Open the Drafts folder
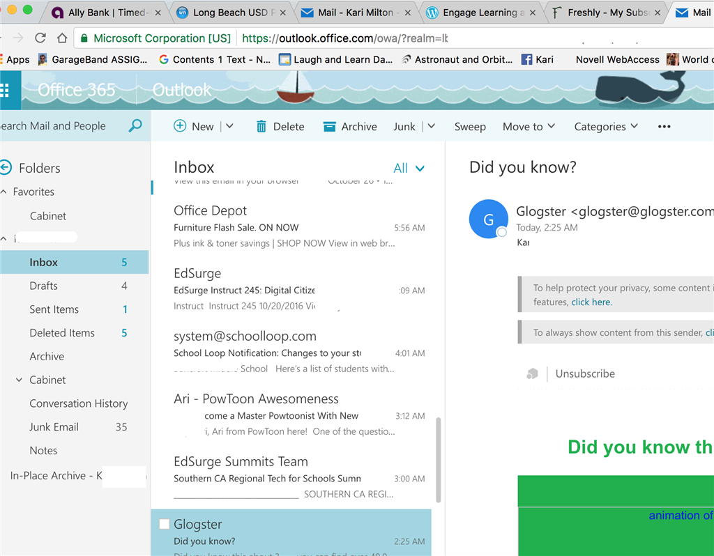The height and width of the screenshot is (556, 714). tap(74, 286)
